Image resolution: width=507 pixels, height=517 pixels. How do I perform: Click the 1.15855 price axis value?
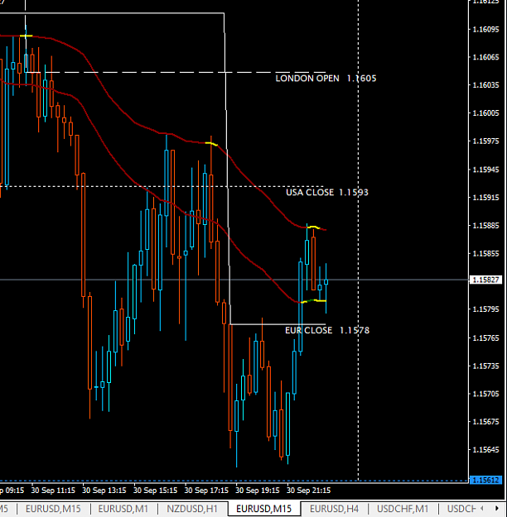pos(485,254)
